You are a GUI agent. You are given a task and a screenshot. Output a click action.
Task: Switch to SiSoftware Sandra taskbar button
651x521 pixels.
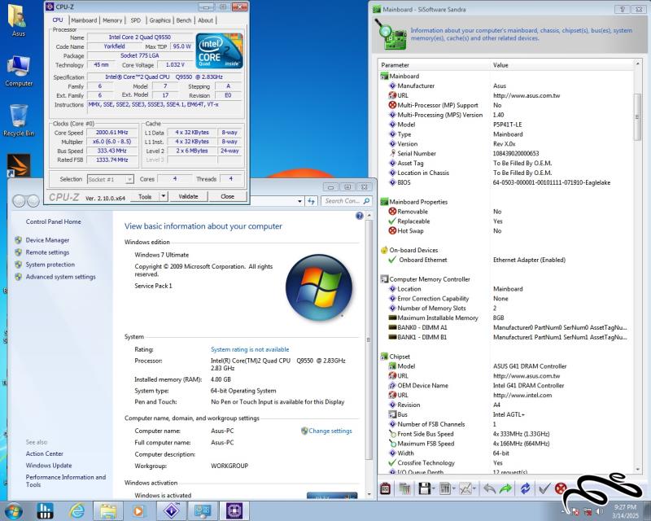172,510
